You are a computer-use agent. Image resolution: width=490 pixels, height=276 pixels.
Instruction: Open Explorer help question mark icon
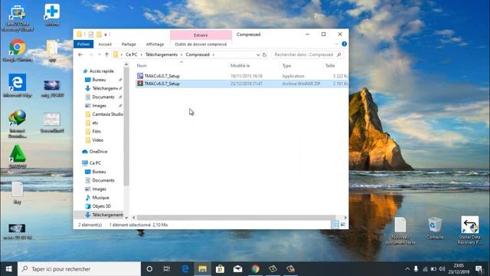(344, 44)
